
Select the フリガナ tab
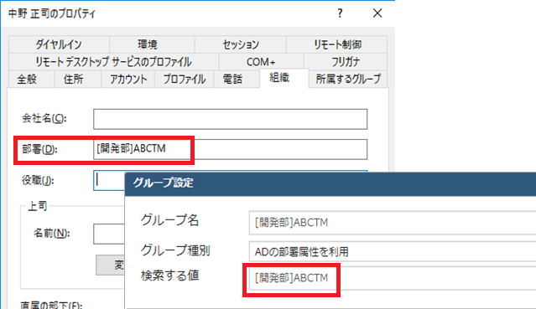[x=346, y=62]
